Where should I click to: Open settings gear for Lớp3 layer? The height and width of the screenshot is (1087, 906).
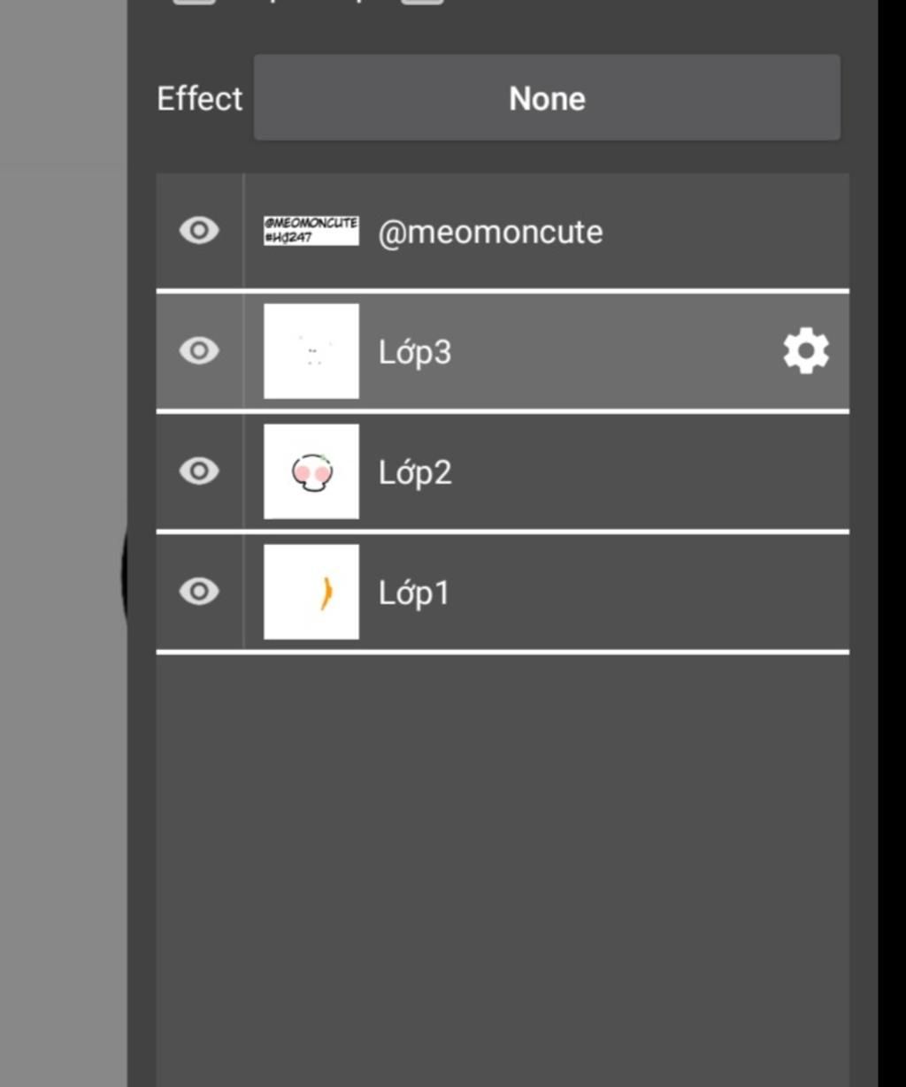(x=806, y=351)
